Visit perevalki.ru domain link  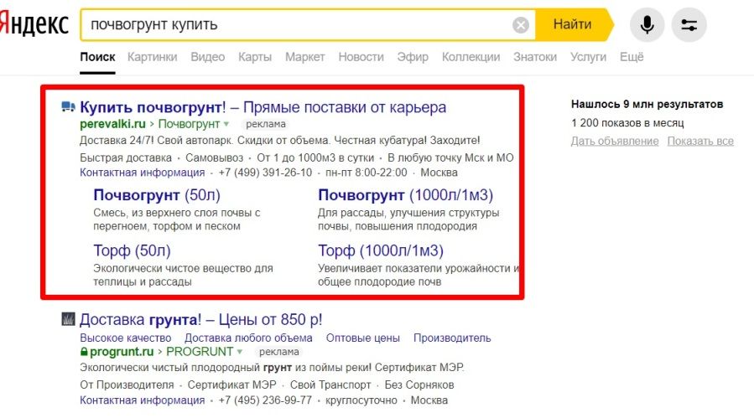click(x=112, y=124)
